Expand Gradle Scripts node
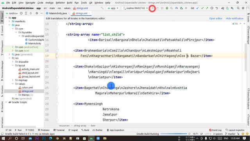Screen dimensions: 250x141 tap(6, 102)
